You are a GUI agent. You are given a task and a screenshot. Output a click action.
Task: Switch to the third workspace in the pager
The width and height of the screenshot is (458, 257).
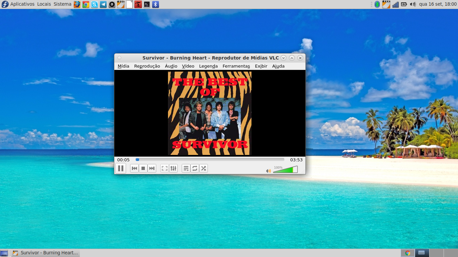coord(436,253)
